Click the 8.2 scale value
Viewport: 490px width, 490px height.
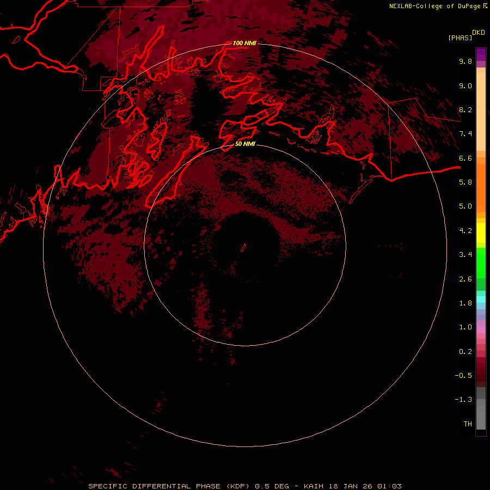[465, 109]
